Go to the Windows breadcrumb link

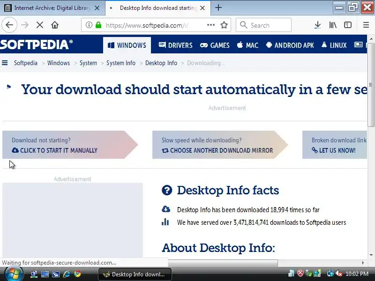[59, 63]
